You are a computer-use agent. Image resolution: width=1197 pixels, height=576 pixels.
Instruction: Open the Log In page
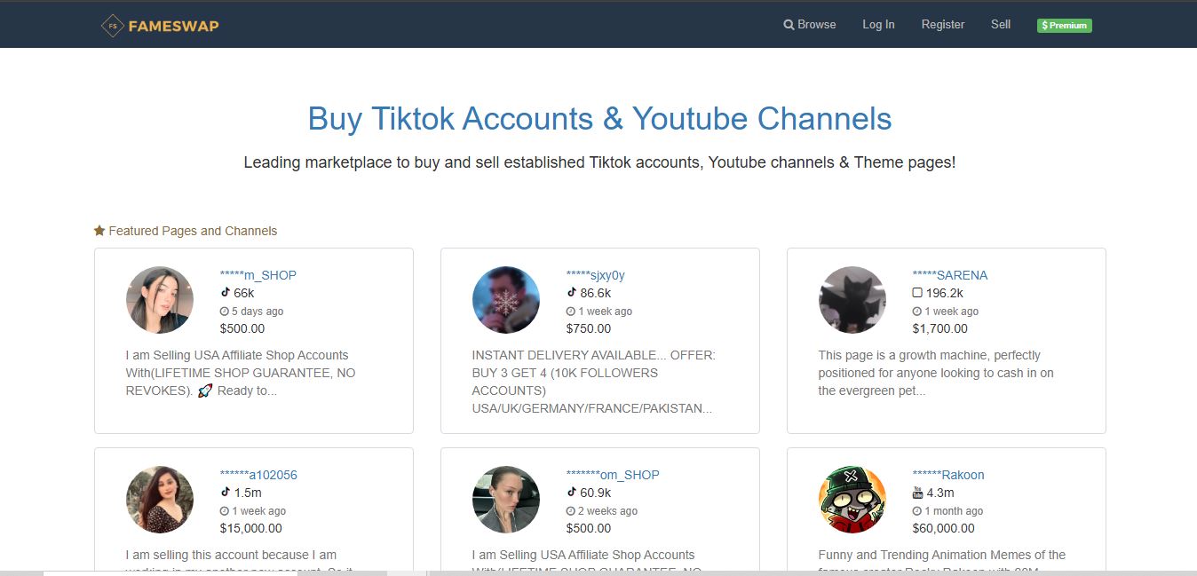tap(878, 25)
